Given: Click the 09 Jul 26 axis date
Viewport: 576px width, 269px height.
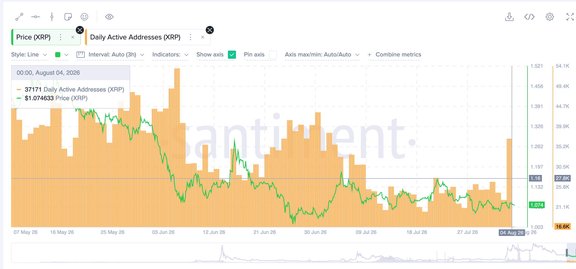Looking at the screenshot, I should (366, 232).
